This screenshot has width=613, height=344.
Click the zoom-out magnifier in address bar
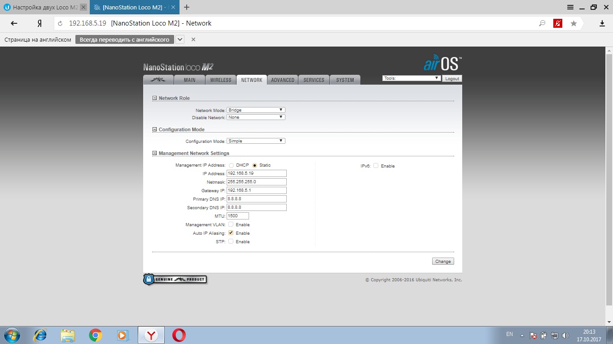[542, 23]
